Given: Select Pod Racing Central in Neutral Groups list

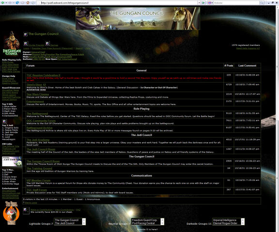Looking at the screenshot, I should tap(143, 223).
